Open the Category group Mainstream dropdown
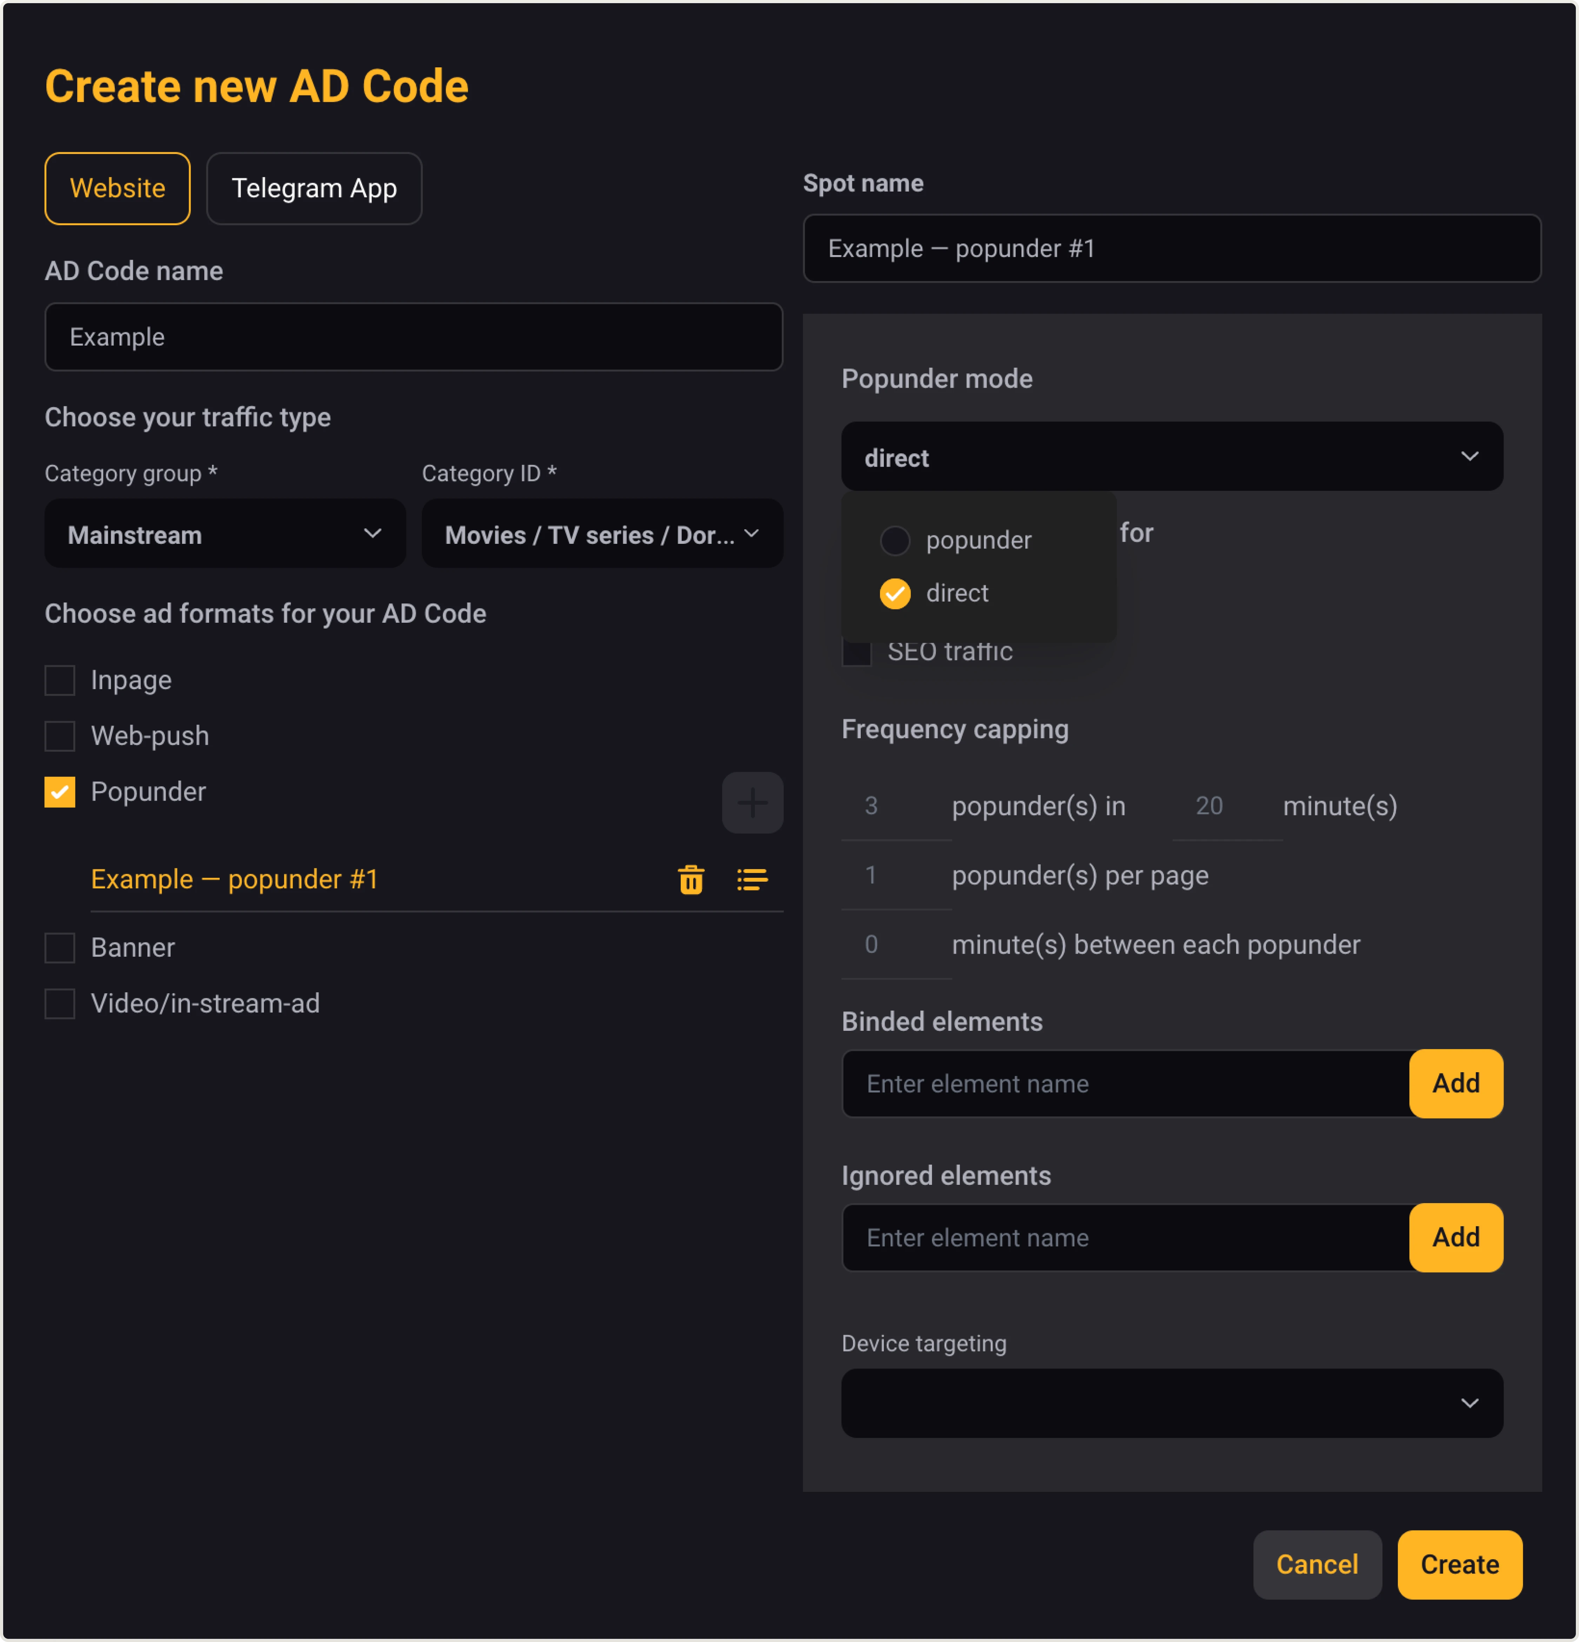Viewport: 1579px width, 1642px height. coord(225,534)
